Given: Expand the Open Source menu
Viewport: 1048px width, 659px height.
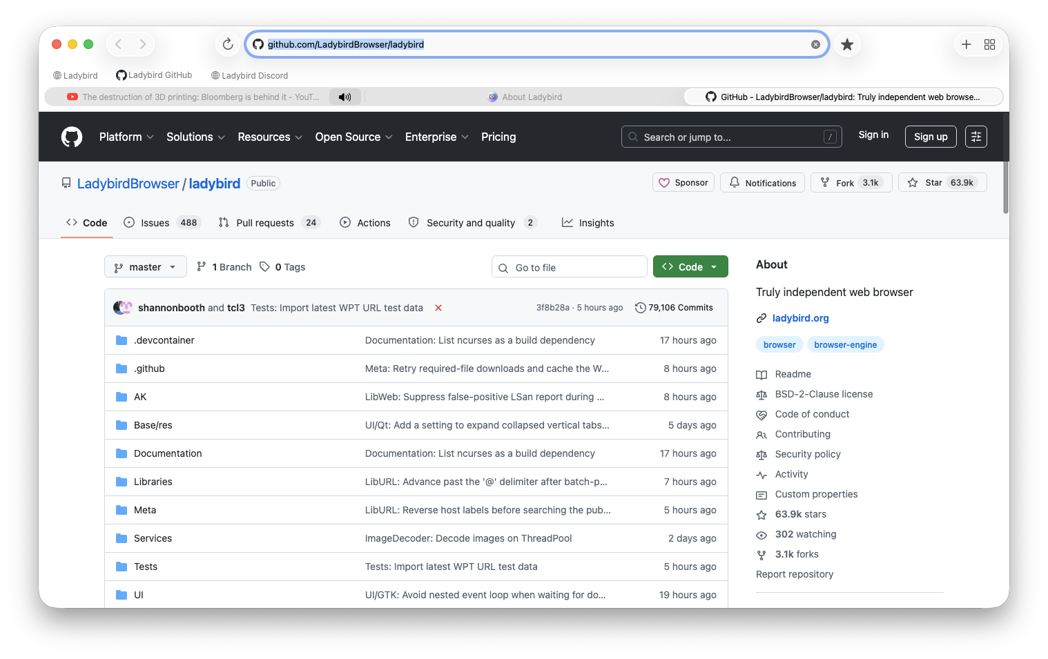Looking at the screenshot, I should pos(353,137).
